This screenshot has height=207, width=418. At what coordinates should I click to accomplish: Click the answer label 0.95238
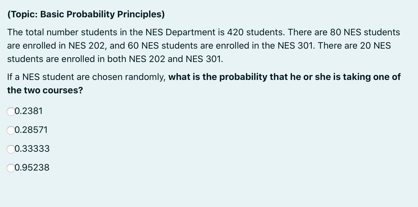pos(32,167)
